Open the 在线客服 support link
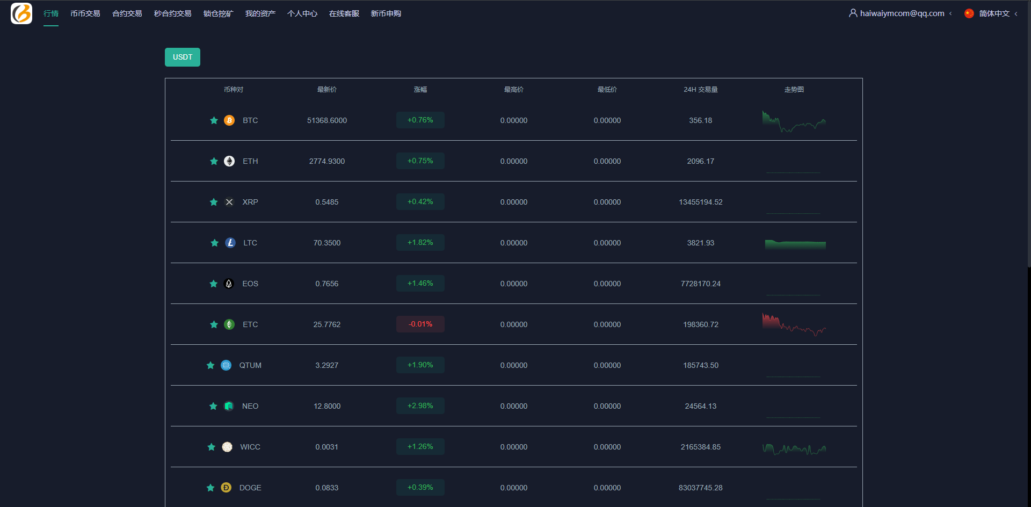Image resolution: width=1031 pixels, height=507 pixels. (x=344, y=13)
